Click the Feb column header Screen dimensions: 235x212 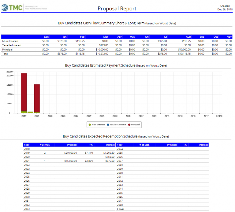82,37
